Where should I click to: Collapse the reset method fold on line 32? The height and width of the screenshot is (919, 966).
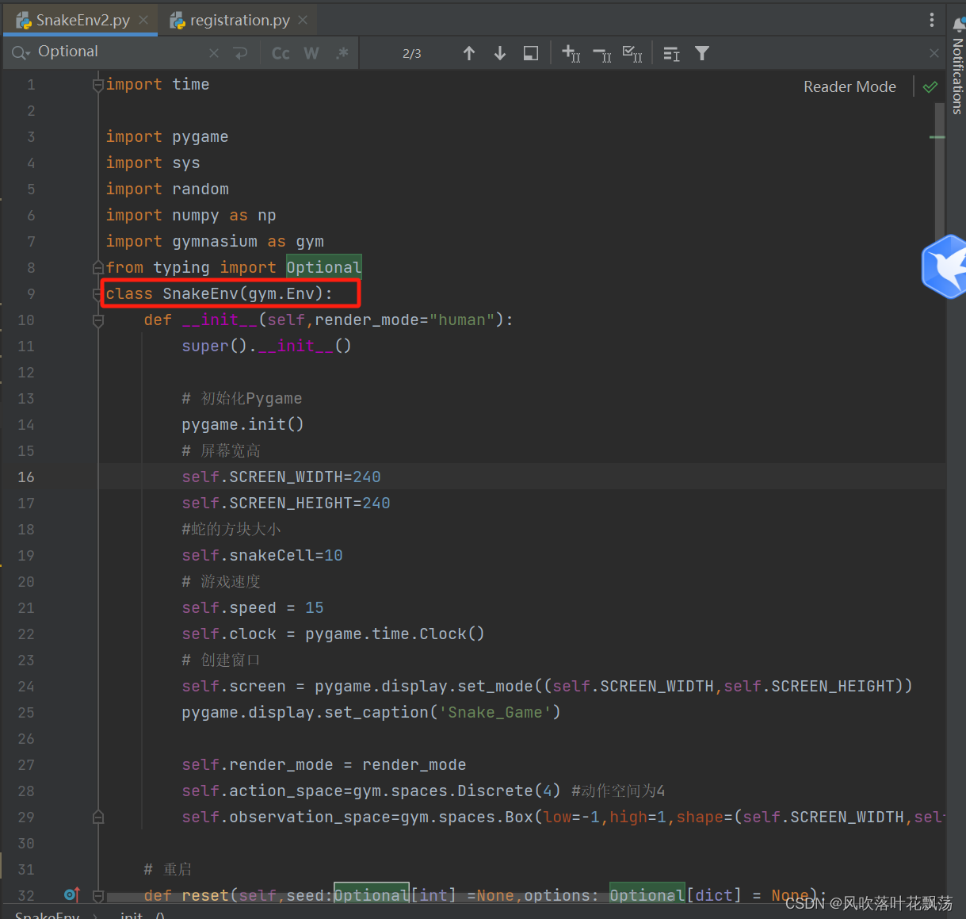click(x=98, y=894)
